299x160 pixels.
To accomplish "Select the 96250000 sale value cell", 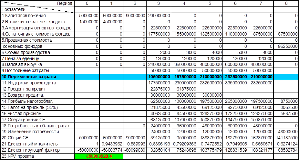I will 286,46.
